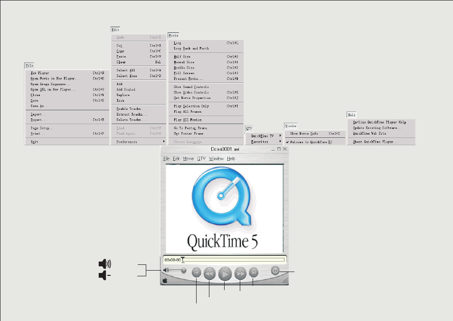Toggle Loop Back and Forth
Screen dimensions: 453x321
click(x=206, y=49)
